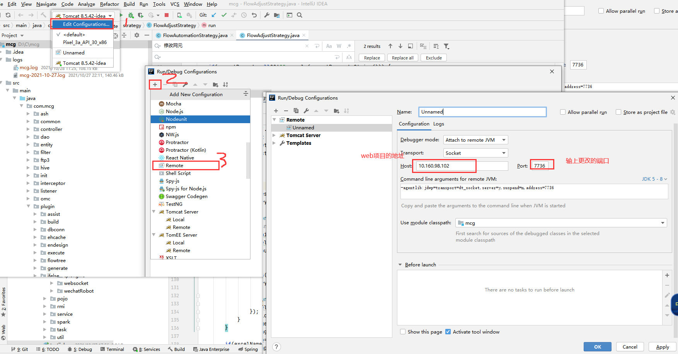Open Settings via toolbar wrench icon

(x=267, y=15)
